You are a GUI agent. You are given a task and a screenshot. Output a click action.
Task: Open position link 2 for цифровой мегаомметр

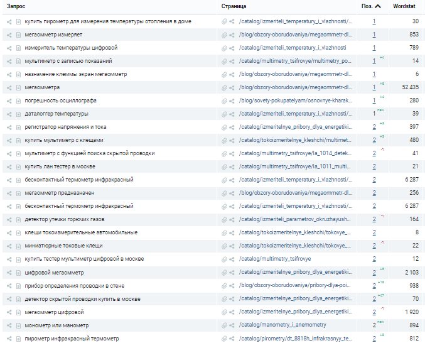(374, 273)
